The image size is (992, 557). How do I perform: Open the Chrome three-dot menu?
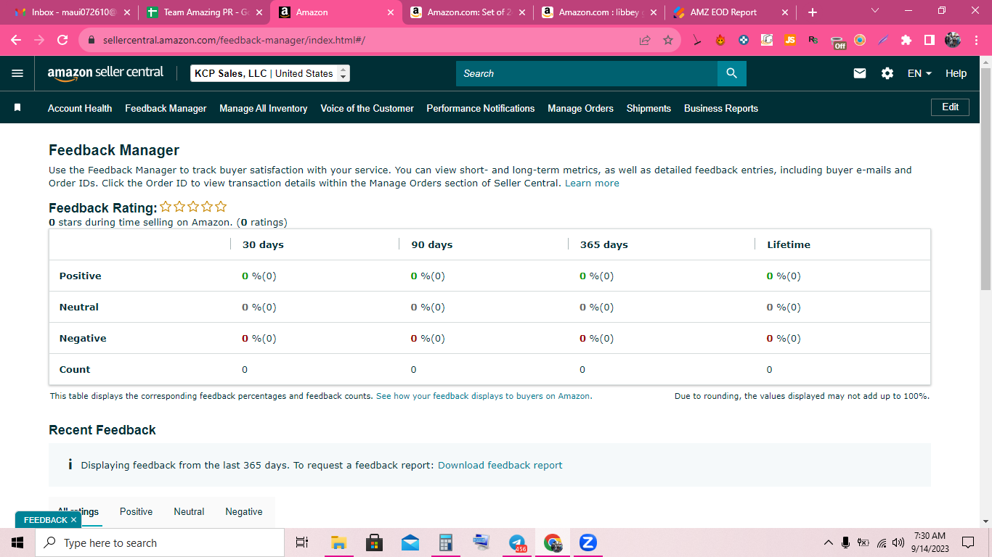(975, 40)
